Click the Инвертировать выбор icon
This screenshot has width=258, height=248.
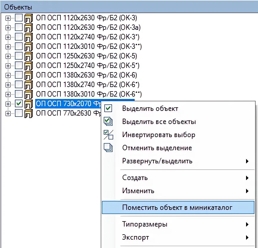(108, 135)
